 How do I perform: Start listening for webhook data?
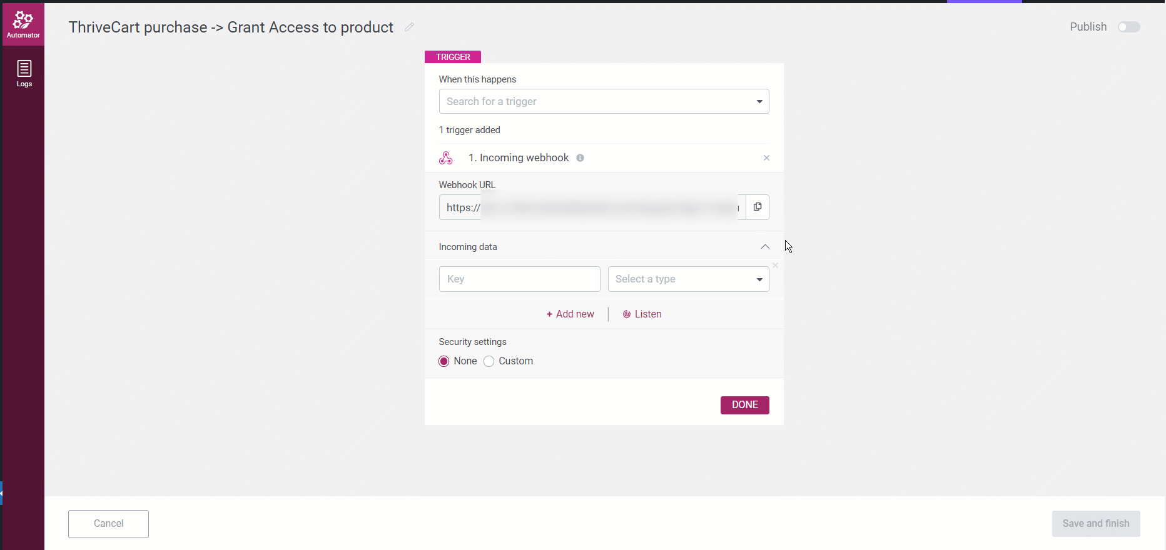(642, 314)
